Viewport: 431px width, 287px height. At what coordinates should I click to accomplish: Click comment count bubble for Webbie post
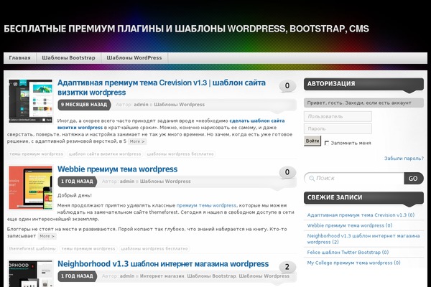tap(287, 172)
